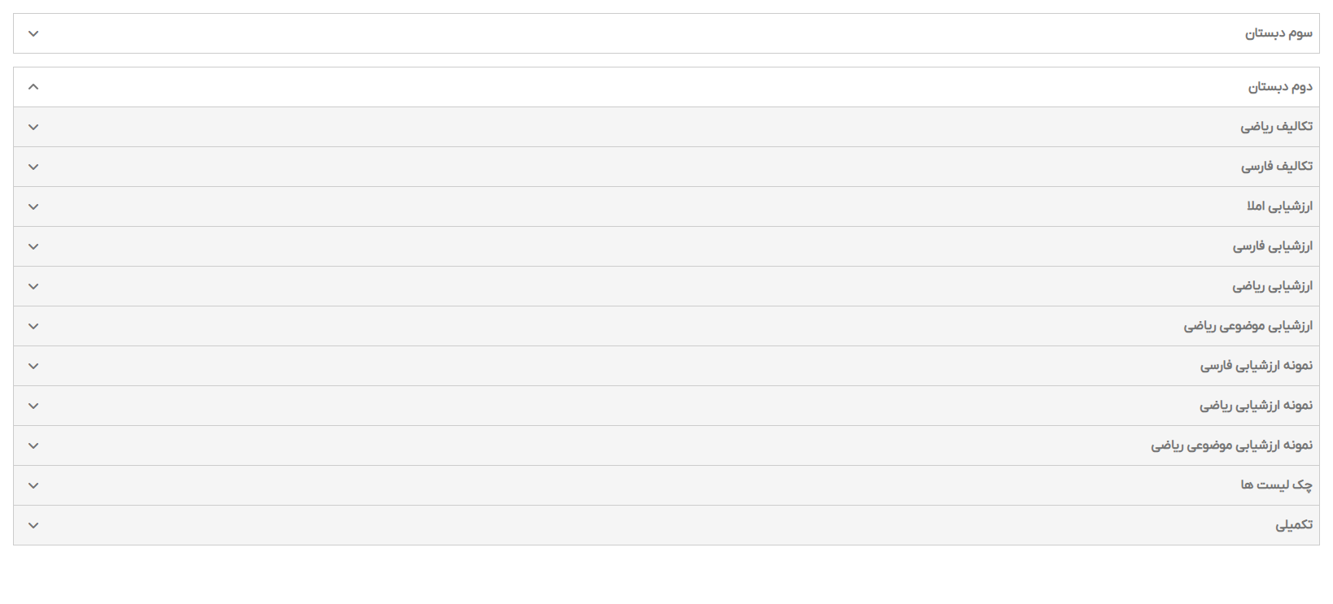
Task: Click the chevron on ارزشیابی ریاضی row
Action: [33, 286]
